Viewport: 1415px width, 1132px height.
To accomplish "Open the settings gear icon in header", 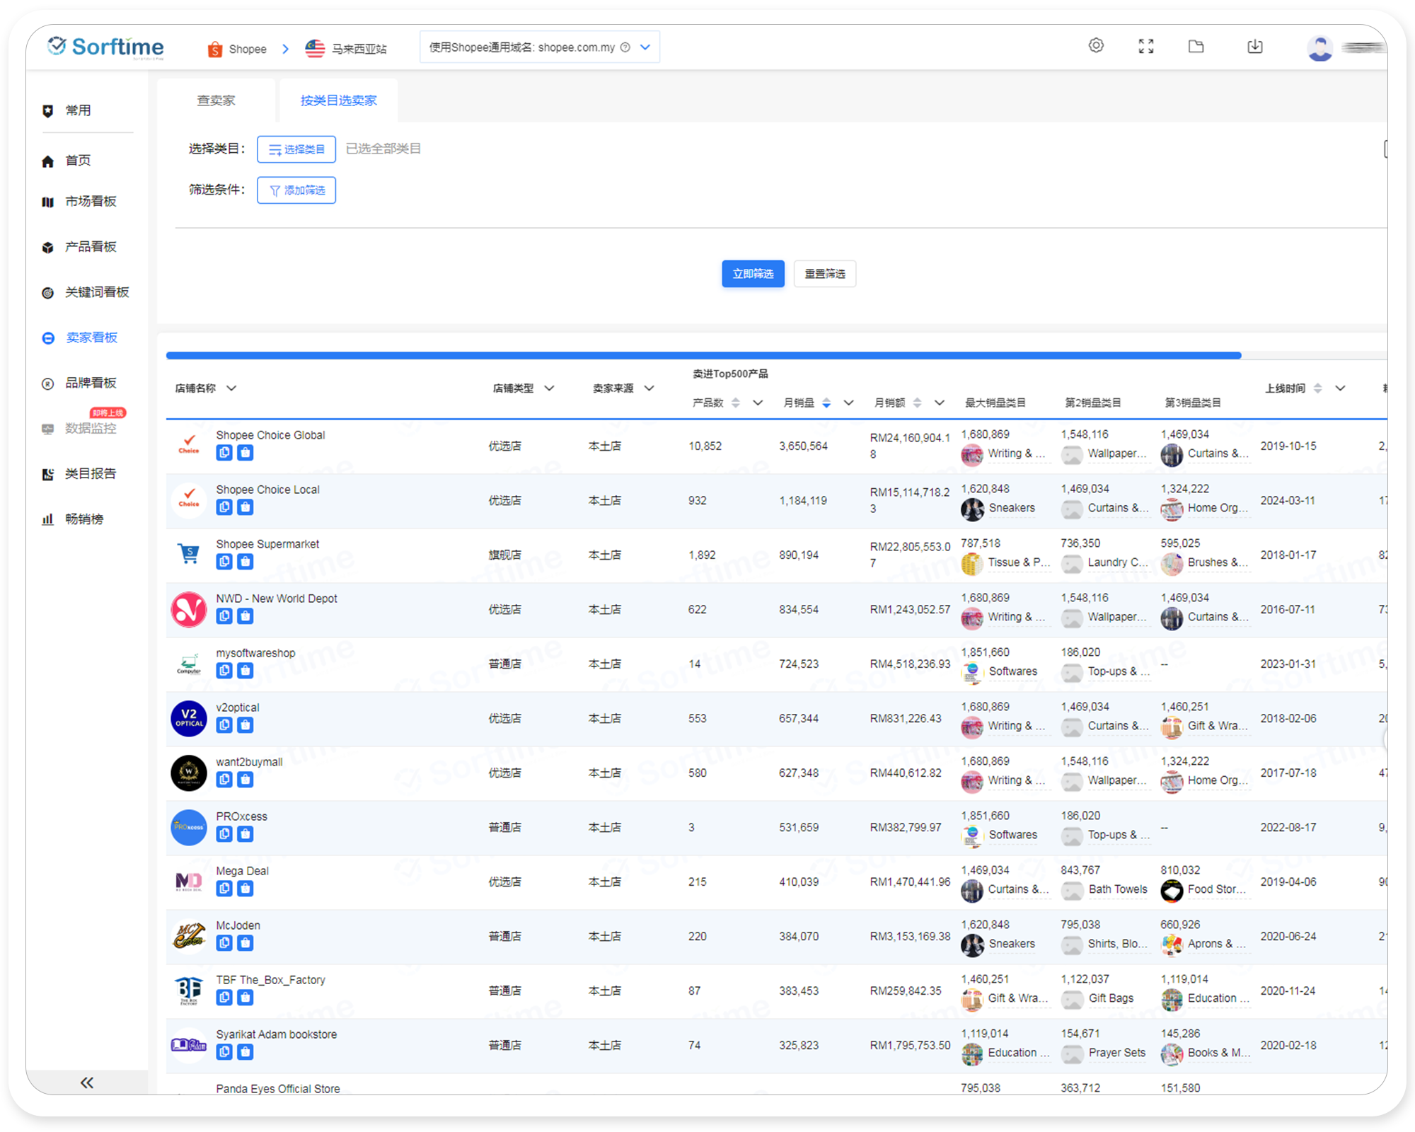I will [1096, 46].
